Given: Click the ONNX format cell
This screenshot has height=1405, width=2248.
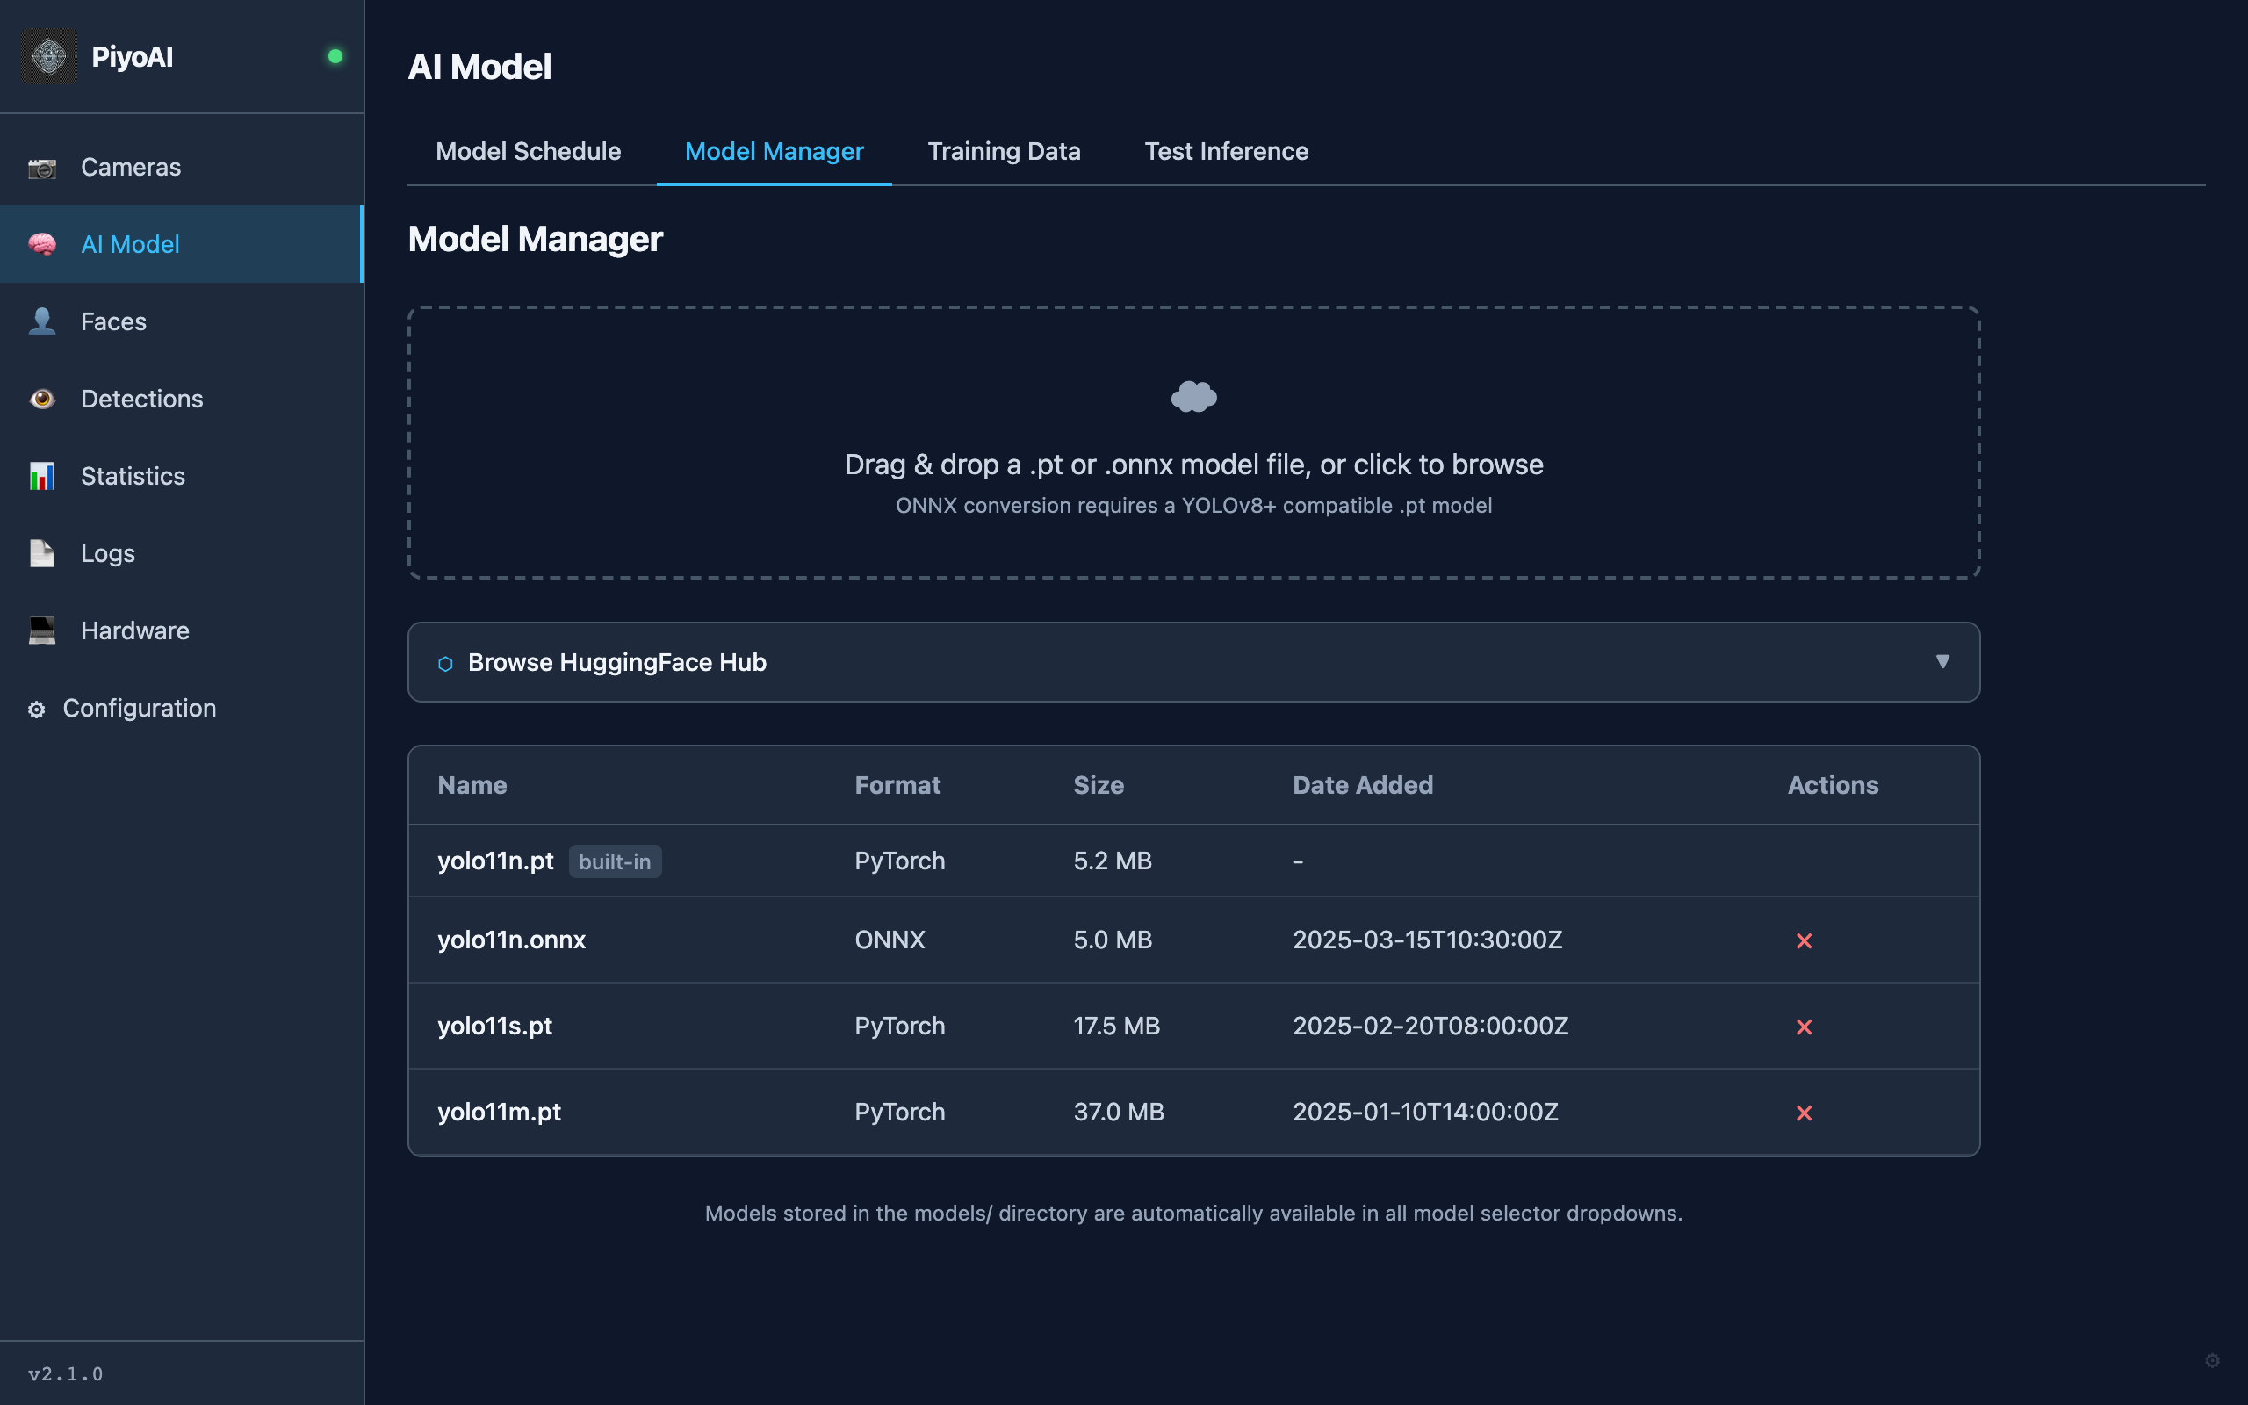Looking at the screenshot, I should pyautogui.click(x=889, y=940).
